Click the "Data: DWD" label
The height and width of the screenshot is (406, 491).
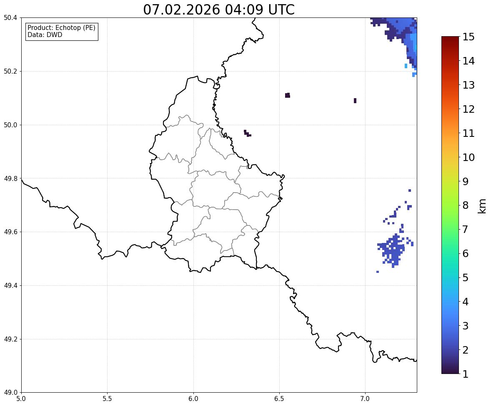pos(45,35)
